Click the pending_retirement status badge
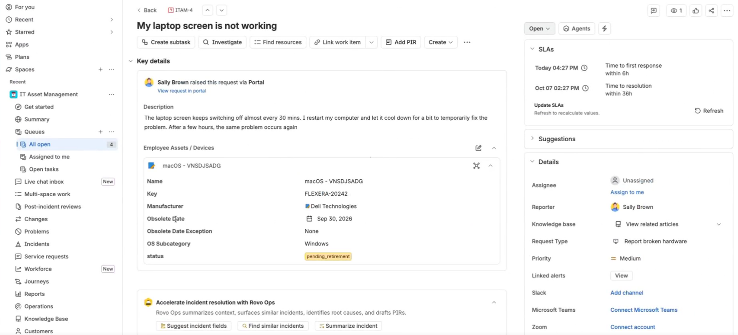This screenshot has width=738, height=335. point(328,256)
